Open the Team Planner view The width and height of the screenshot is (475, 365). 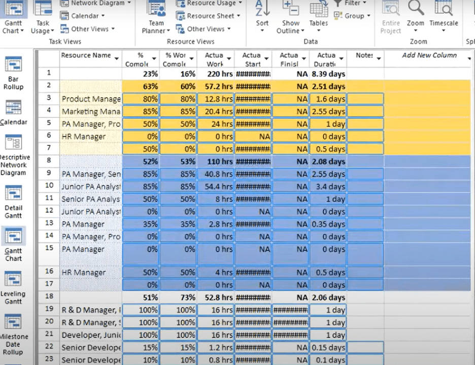click(155, 18)
